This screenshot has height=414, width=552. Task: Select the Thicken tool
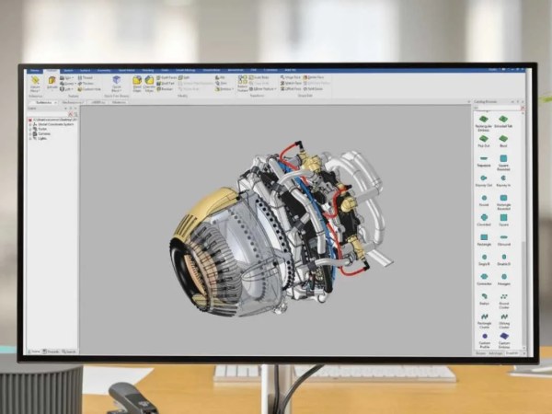(x=86, y=84)
